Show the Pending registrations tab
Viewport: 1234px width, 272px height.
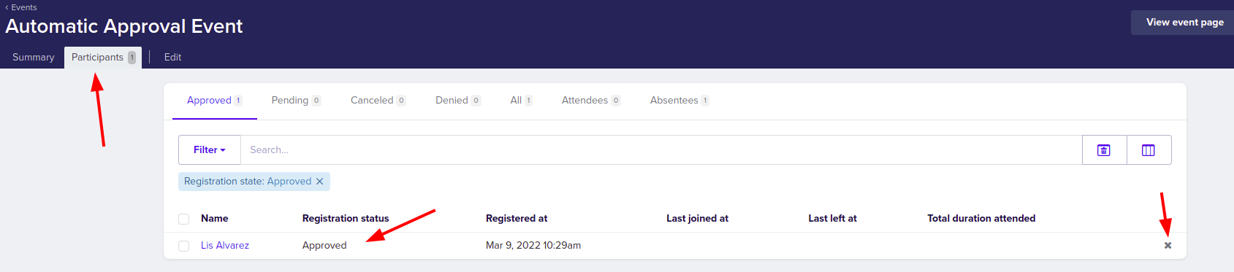pos(296,101)
